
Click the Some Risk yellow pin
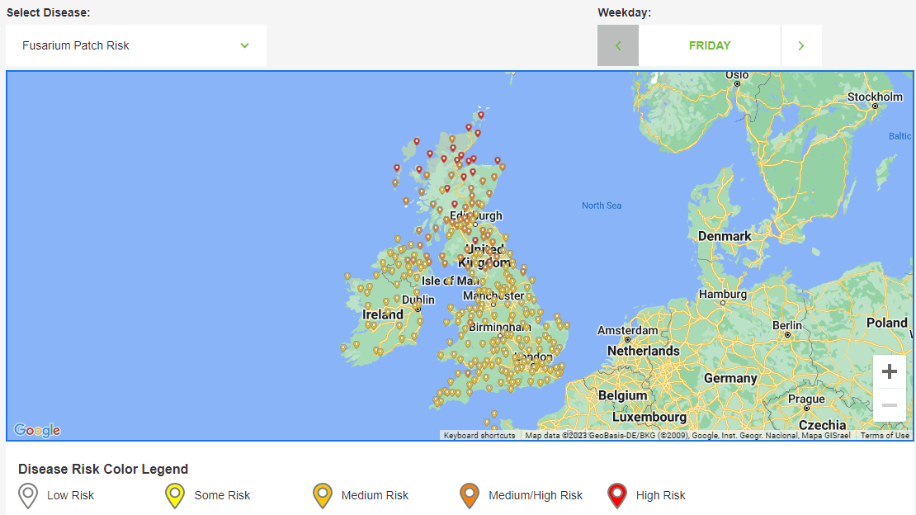pyautogui.click(x=174, y=494)
